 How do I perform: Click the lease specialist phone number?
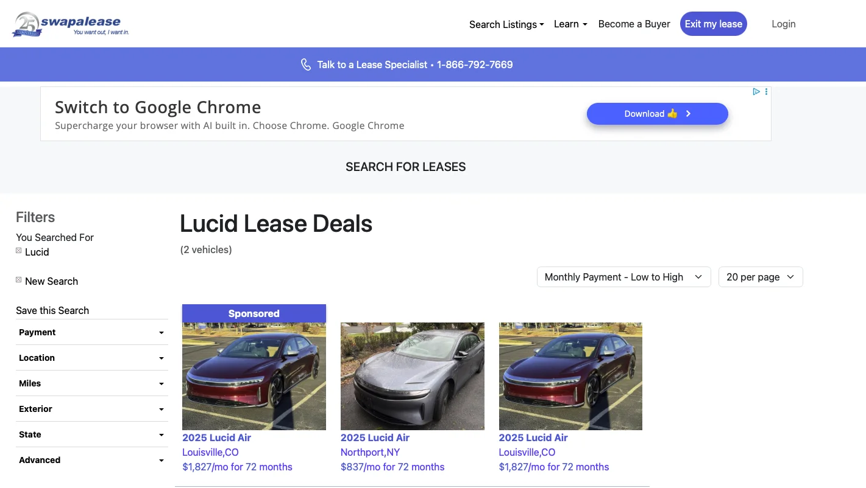coord(475,64)
